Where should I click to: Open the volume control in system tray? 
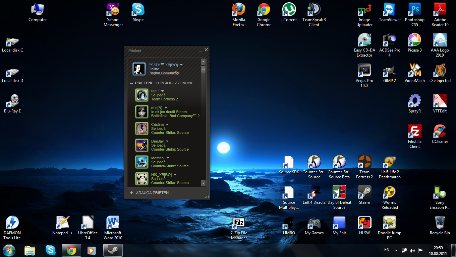coord(412,250)
